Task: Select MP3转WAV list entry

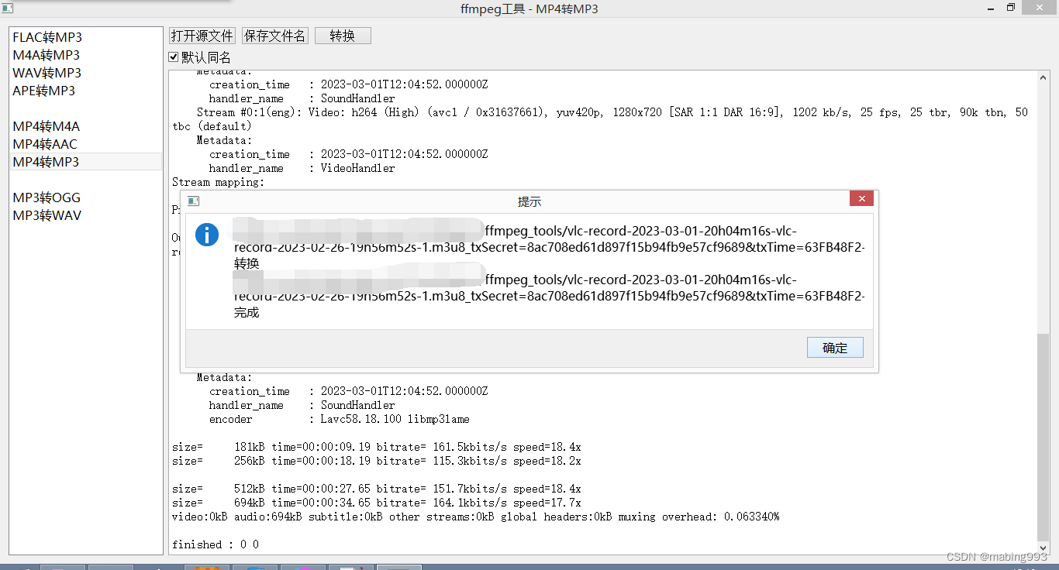Action: pyautogui.click(x=85, y=215)
